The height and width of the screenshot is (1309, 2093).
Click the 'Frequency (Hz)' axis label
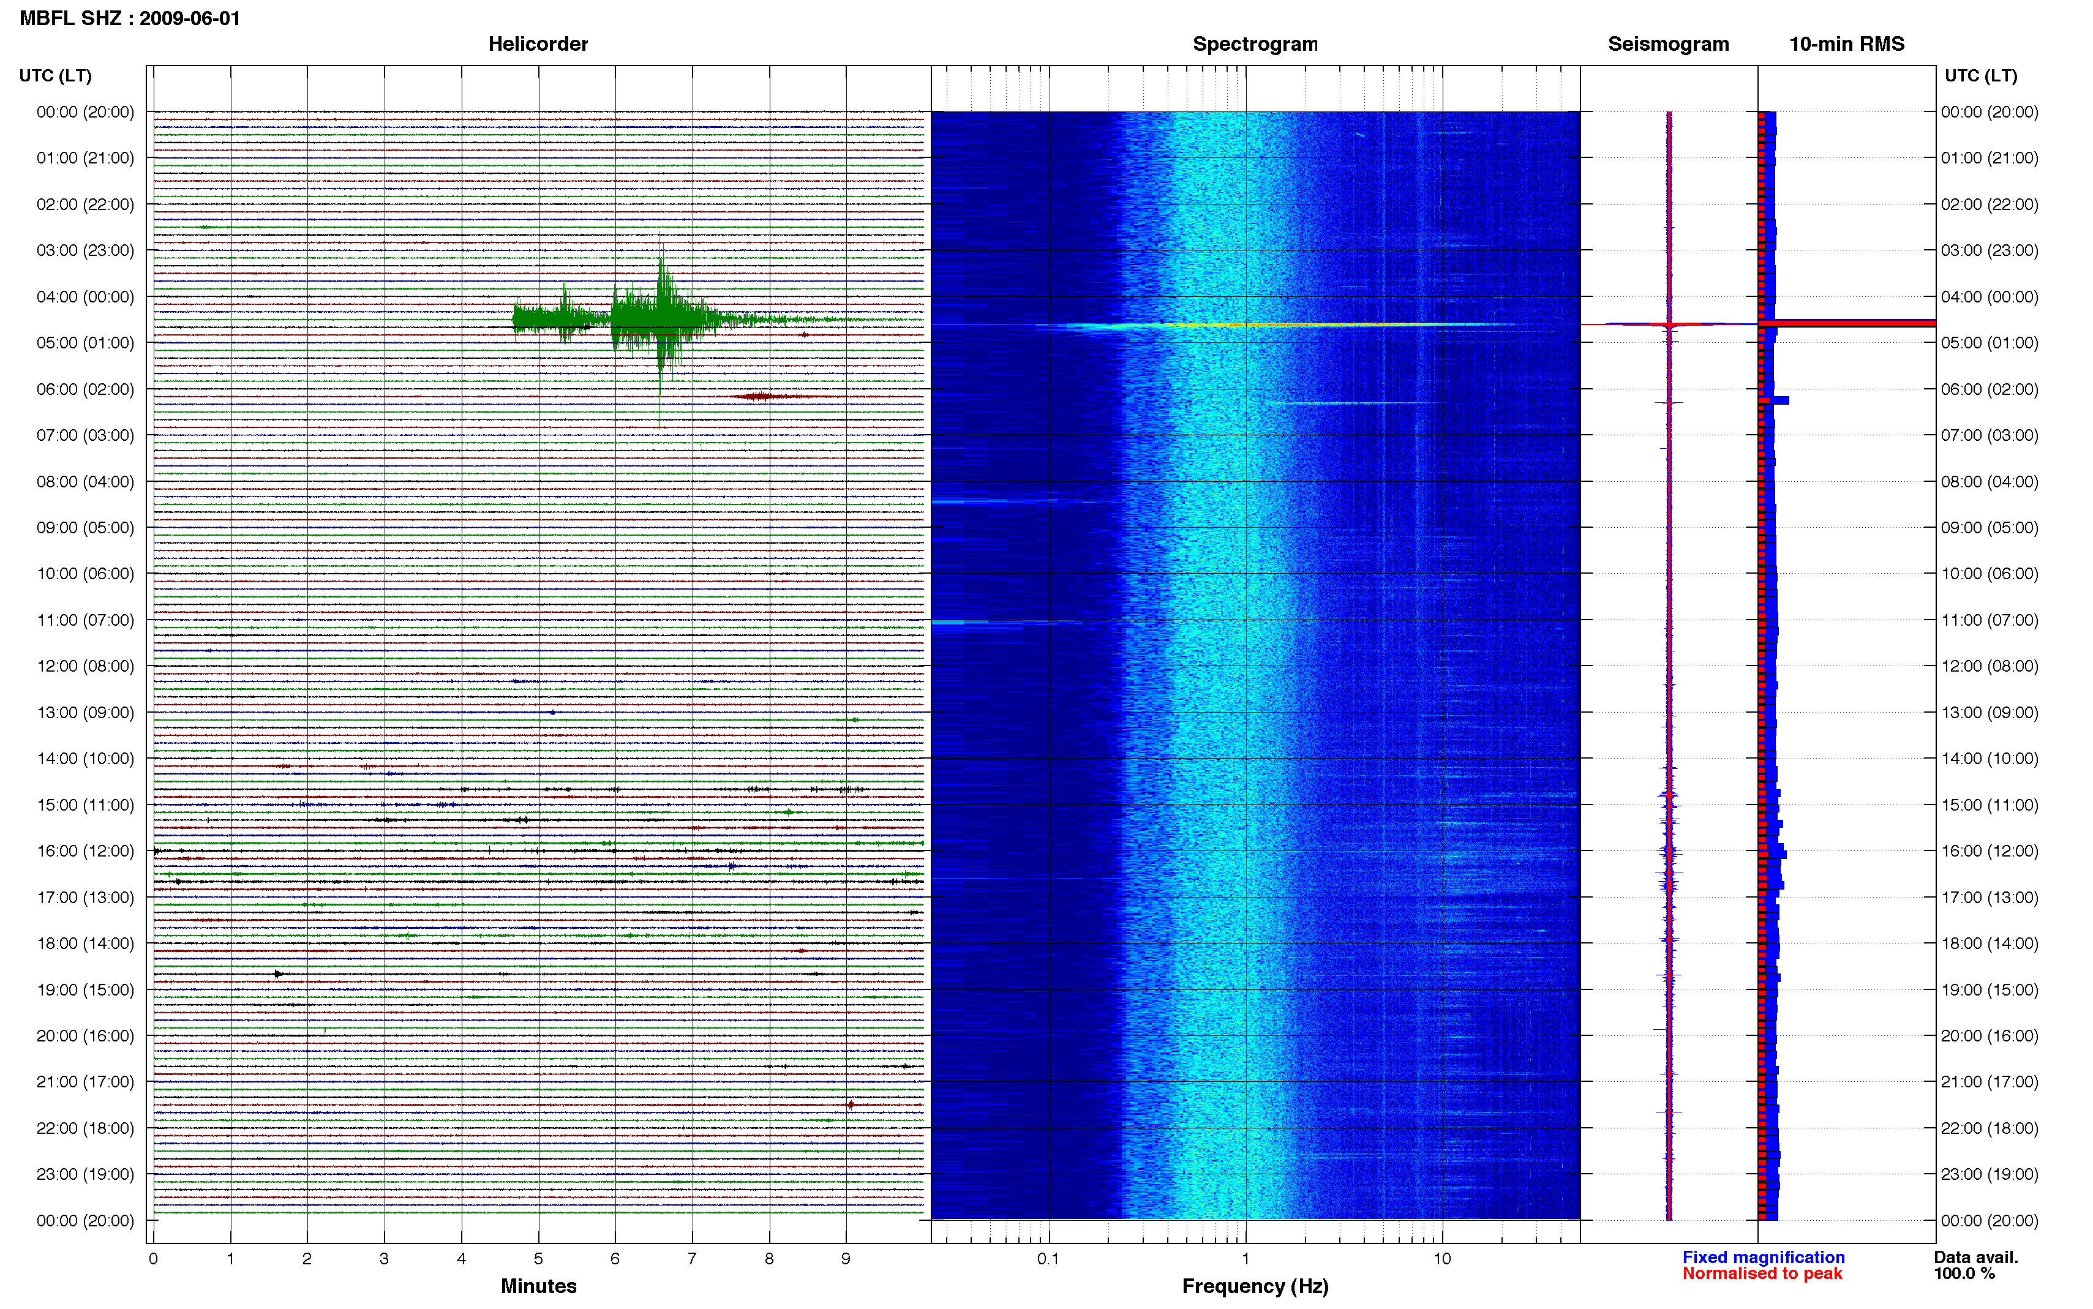(x=1255, y=1286)
